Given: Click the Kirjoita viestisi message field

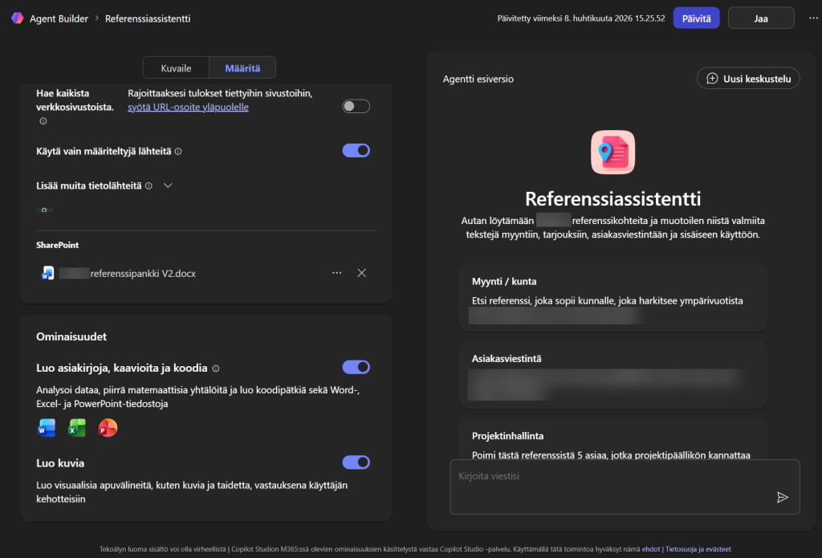Looking at the screenshot, I should (x=610, y=477).
